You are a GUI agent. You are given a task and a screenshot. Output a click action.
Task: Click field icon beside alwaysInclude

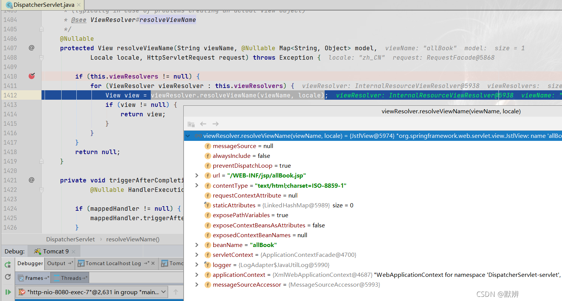point(207,156)
